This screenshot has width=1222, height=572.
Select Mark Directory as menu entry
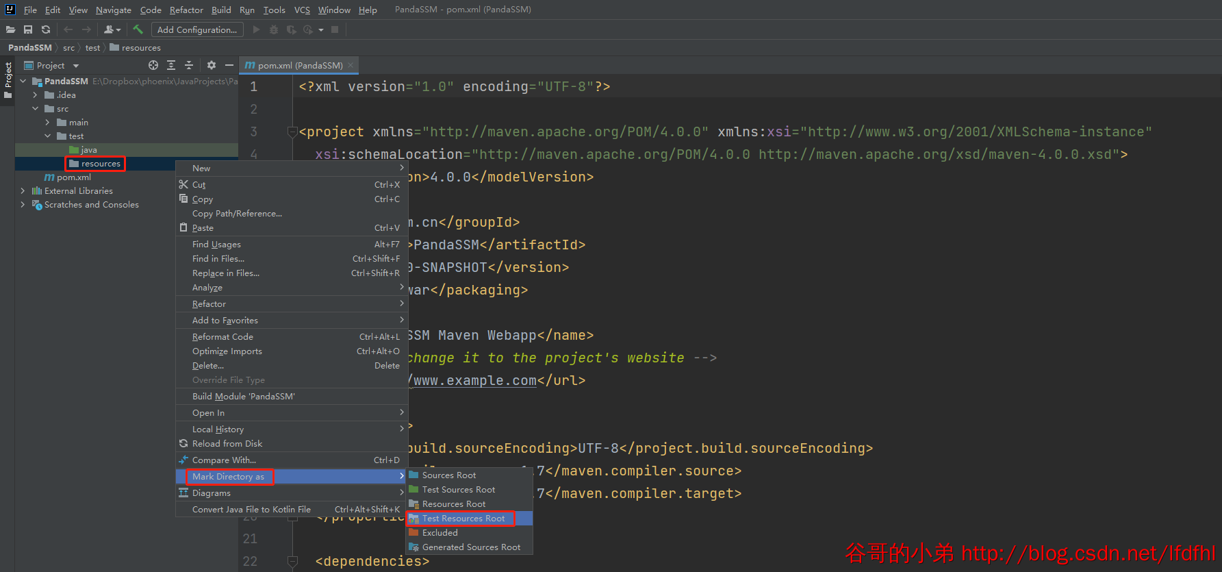[x=292, y=476]
